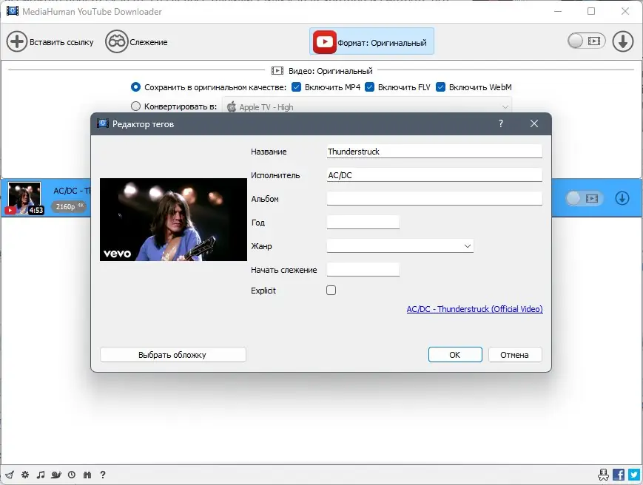
Task: Toggle the video switch on AC/DC row
Action: pyautogui.click(x=585, y=198)
